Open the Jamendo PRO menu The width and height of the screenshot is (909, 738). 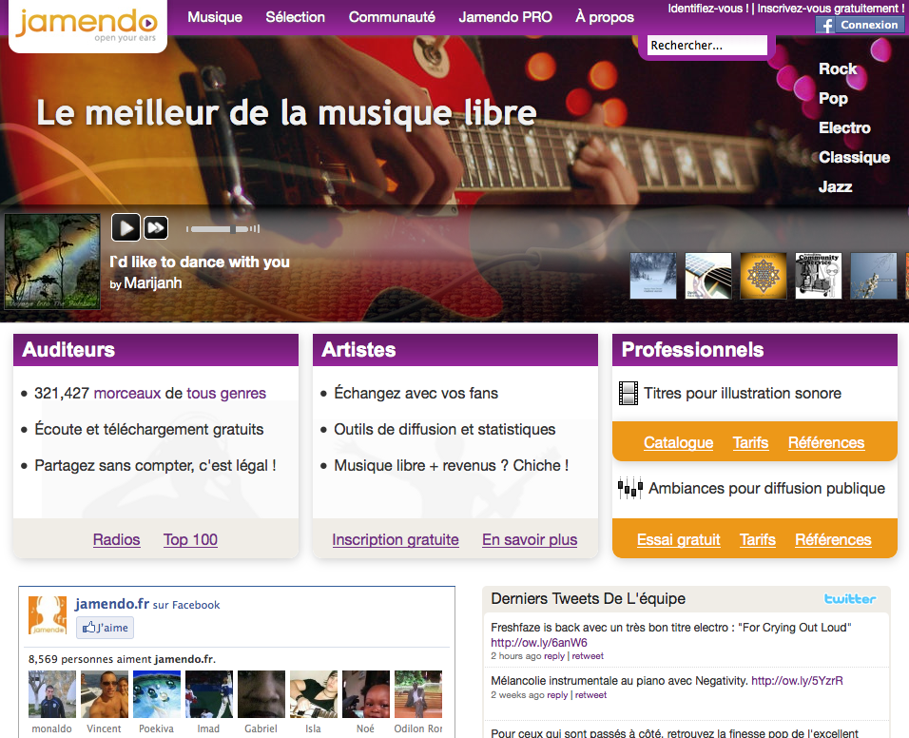coord(505,17)
